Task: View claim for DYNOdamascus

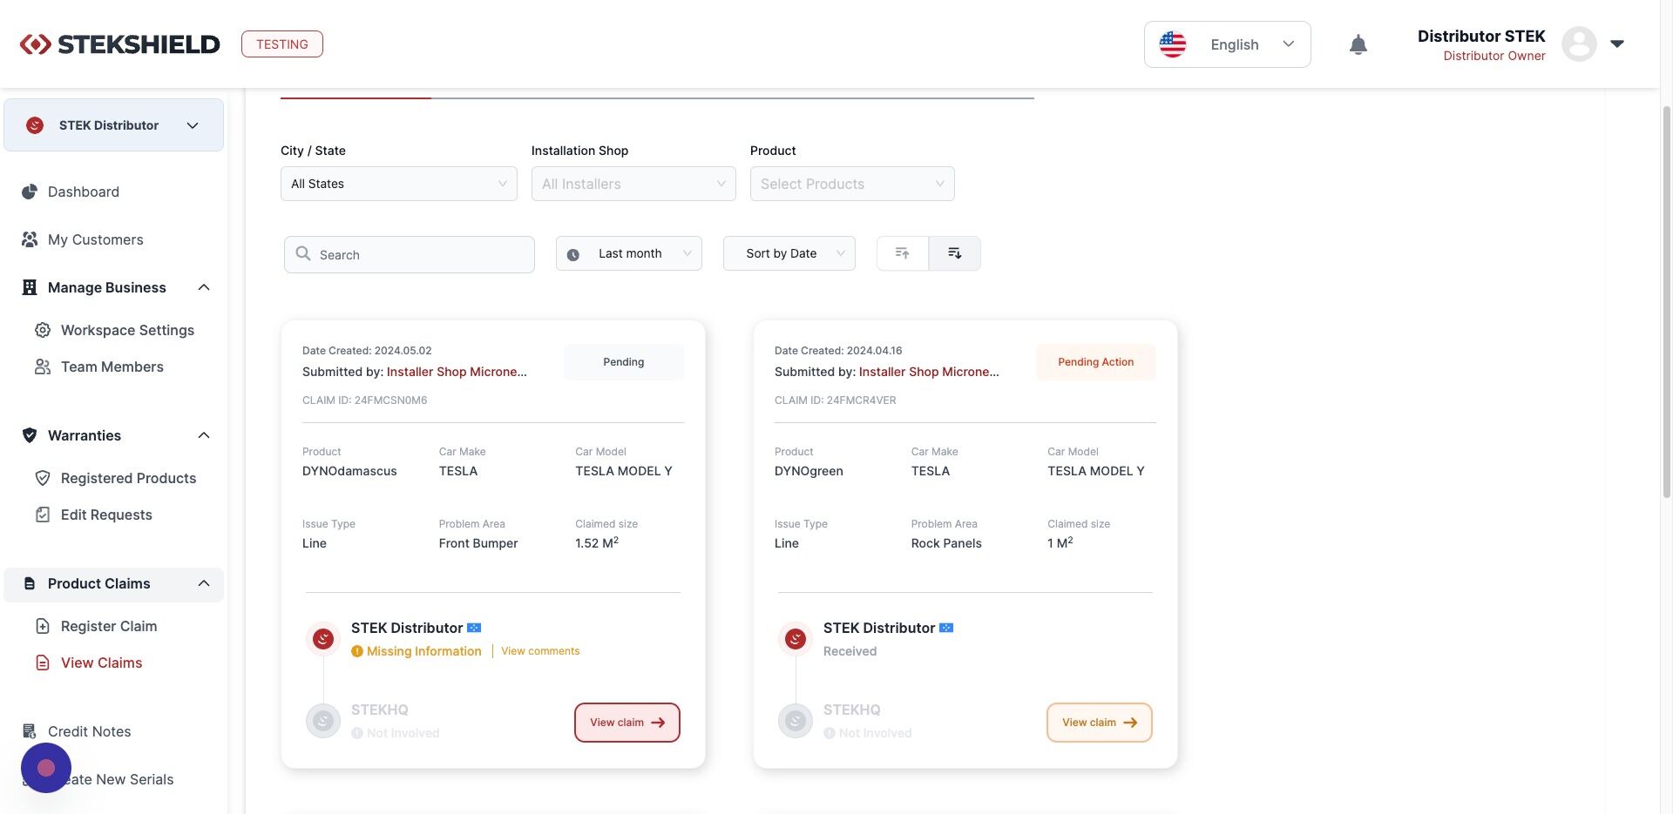Action: (x=627, y=723)
